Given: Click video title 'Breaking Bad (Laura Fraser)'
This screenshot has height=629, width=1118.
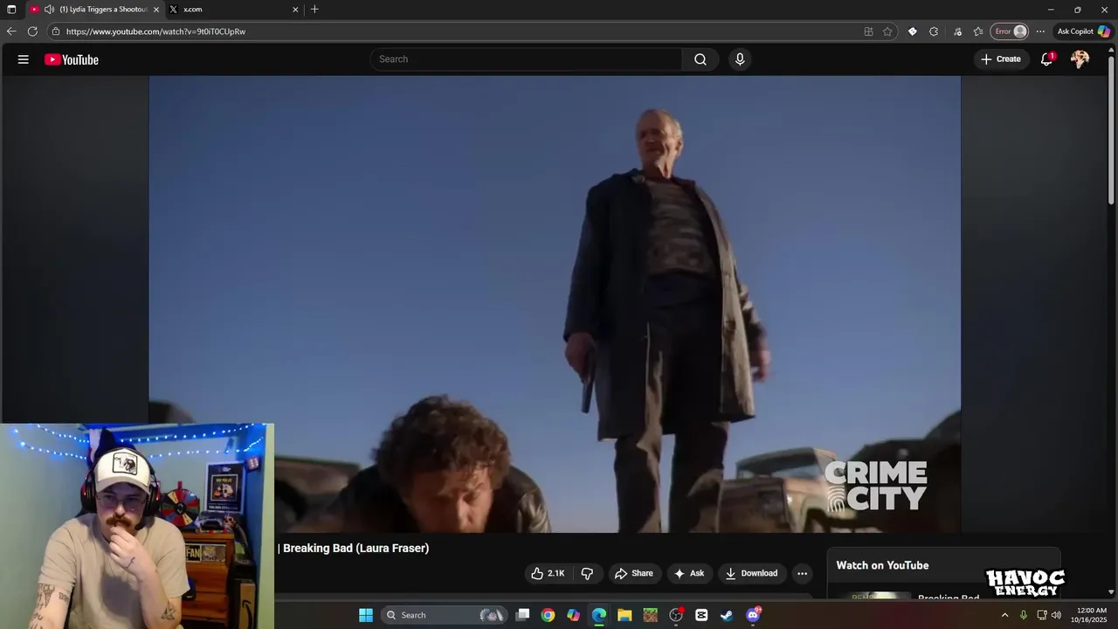Looking at the screenshot, I should [x=355, y=548].
